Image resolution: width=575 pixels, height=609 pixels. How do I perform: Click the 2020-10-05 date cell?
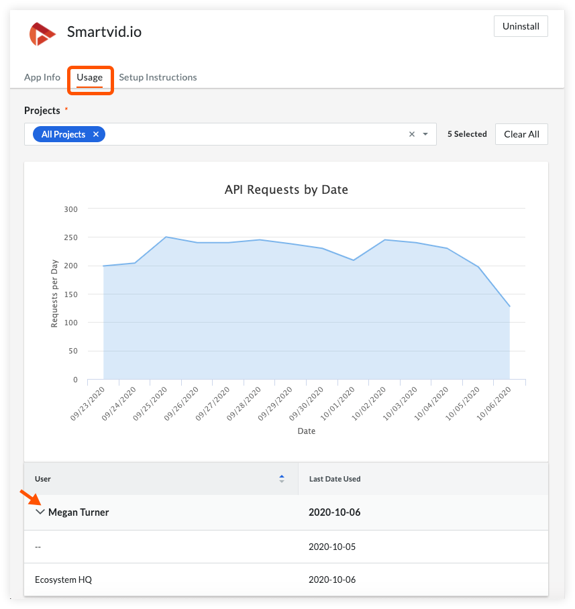(332, 547)
